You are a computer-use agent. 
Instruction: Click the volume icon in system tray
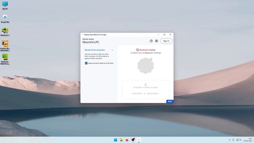(x=241, y=140)
